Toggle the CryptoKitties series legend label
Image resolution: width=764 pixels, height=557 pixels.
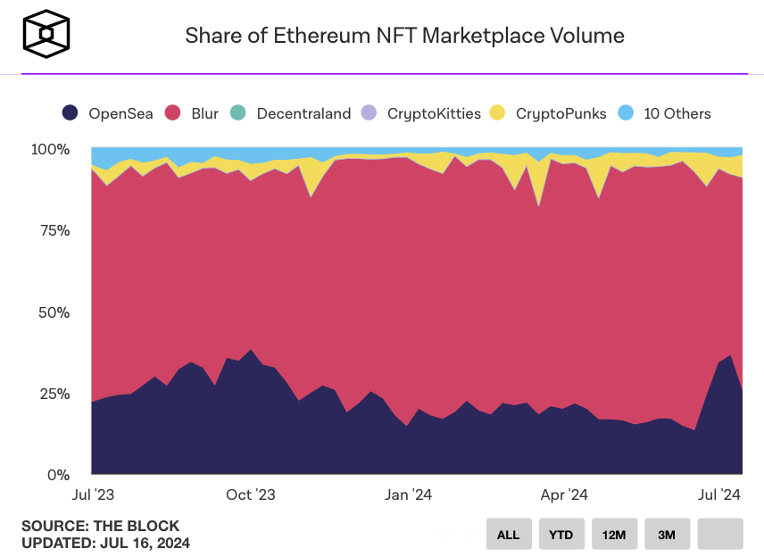click(434, 113)
